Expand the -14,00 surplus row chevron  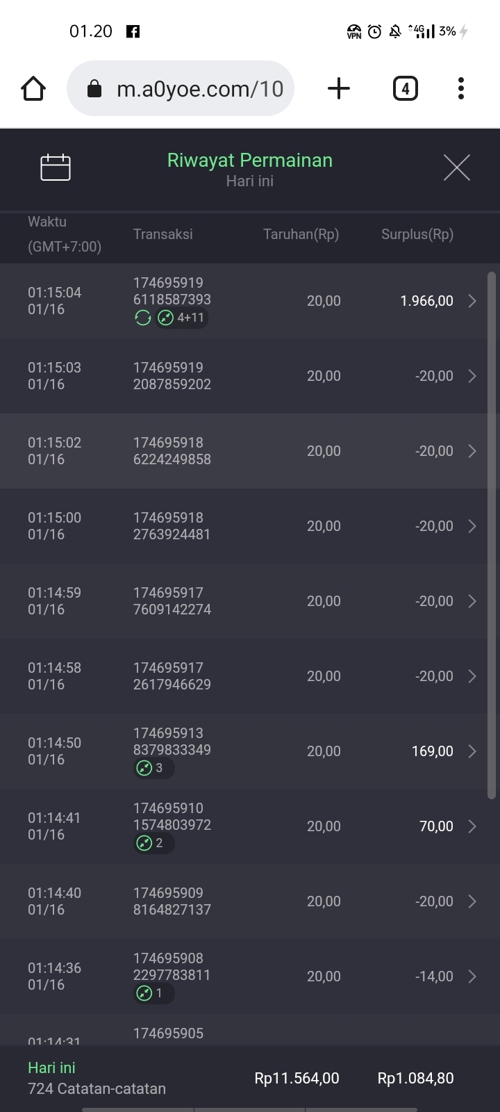472,976
